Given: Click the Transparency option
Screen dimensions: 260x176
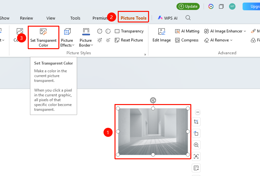Looking at the screenshot, I should click(129, 31).
